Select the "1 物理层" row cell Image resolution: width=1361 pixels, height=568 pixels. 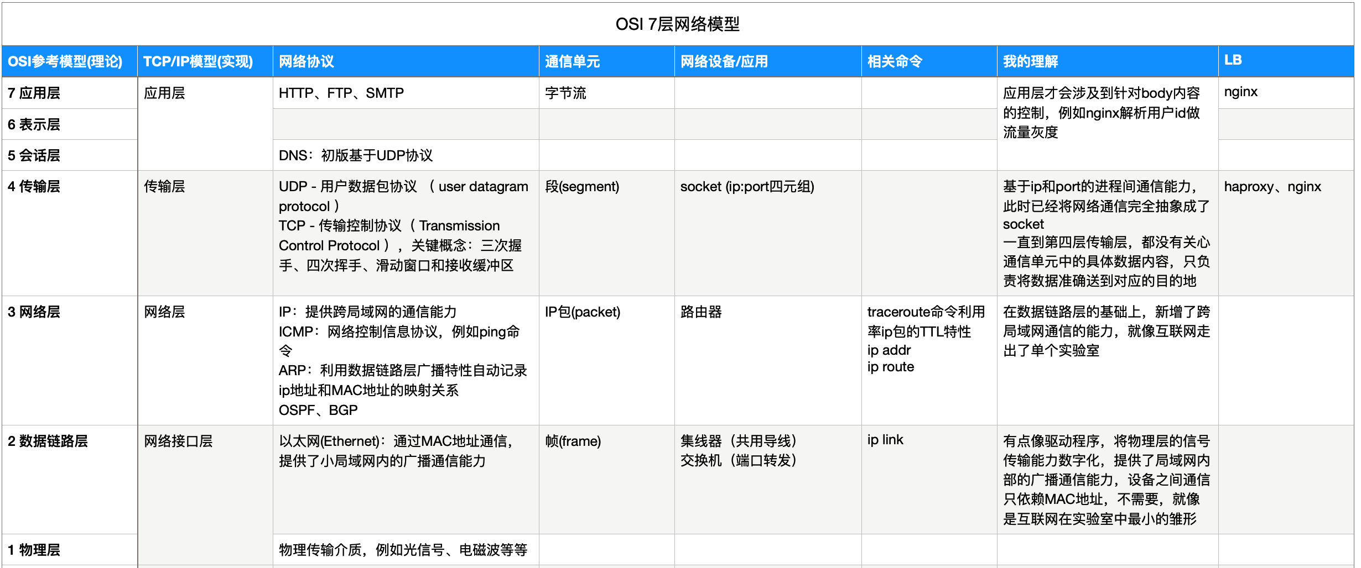[x=34, y=550]
